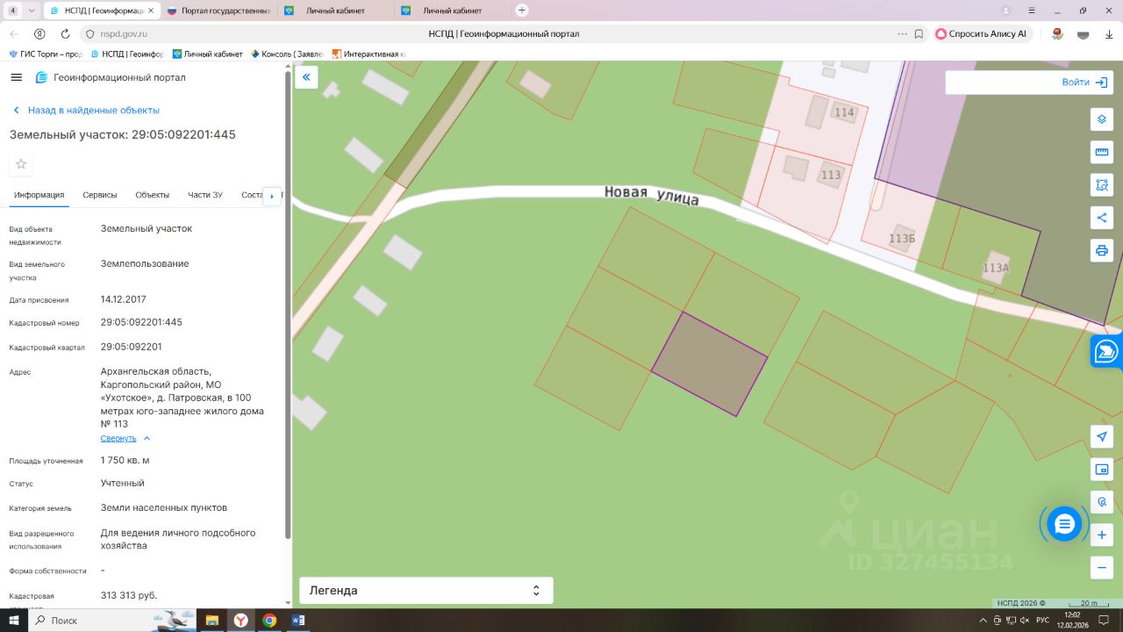Screen dimensions: 1123x632
Task: Open the Консоль bookmark
Action: click(287, 54)
